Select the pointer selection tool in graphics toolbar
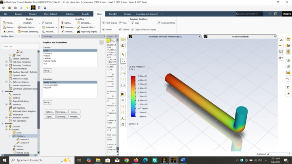The image size is (292, 164). point(123,55)
